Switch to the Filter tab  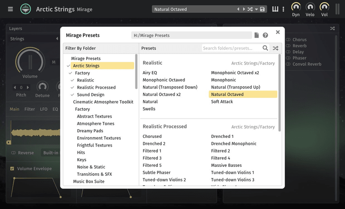[30, 109]
